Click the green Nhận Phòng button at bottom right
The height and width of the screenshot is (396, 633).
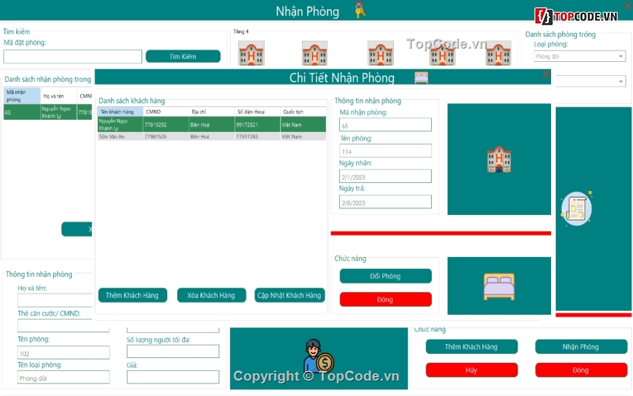(x=580, y=347)
